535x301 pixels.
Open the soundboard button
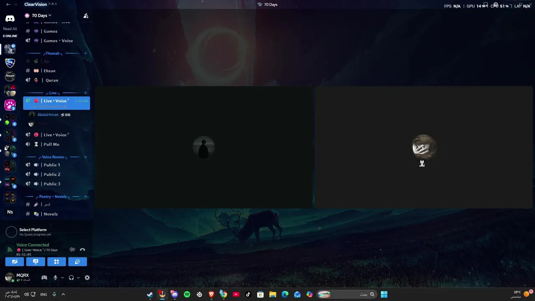(77, 262)
